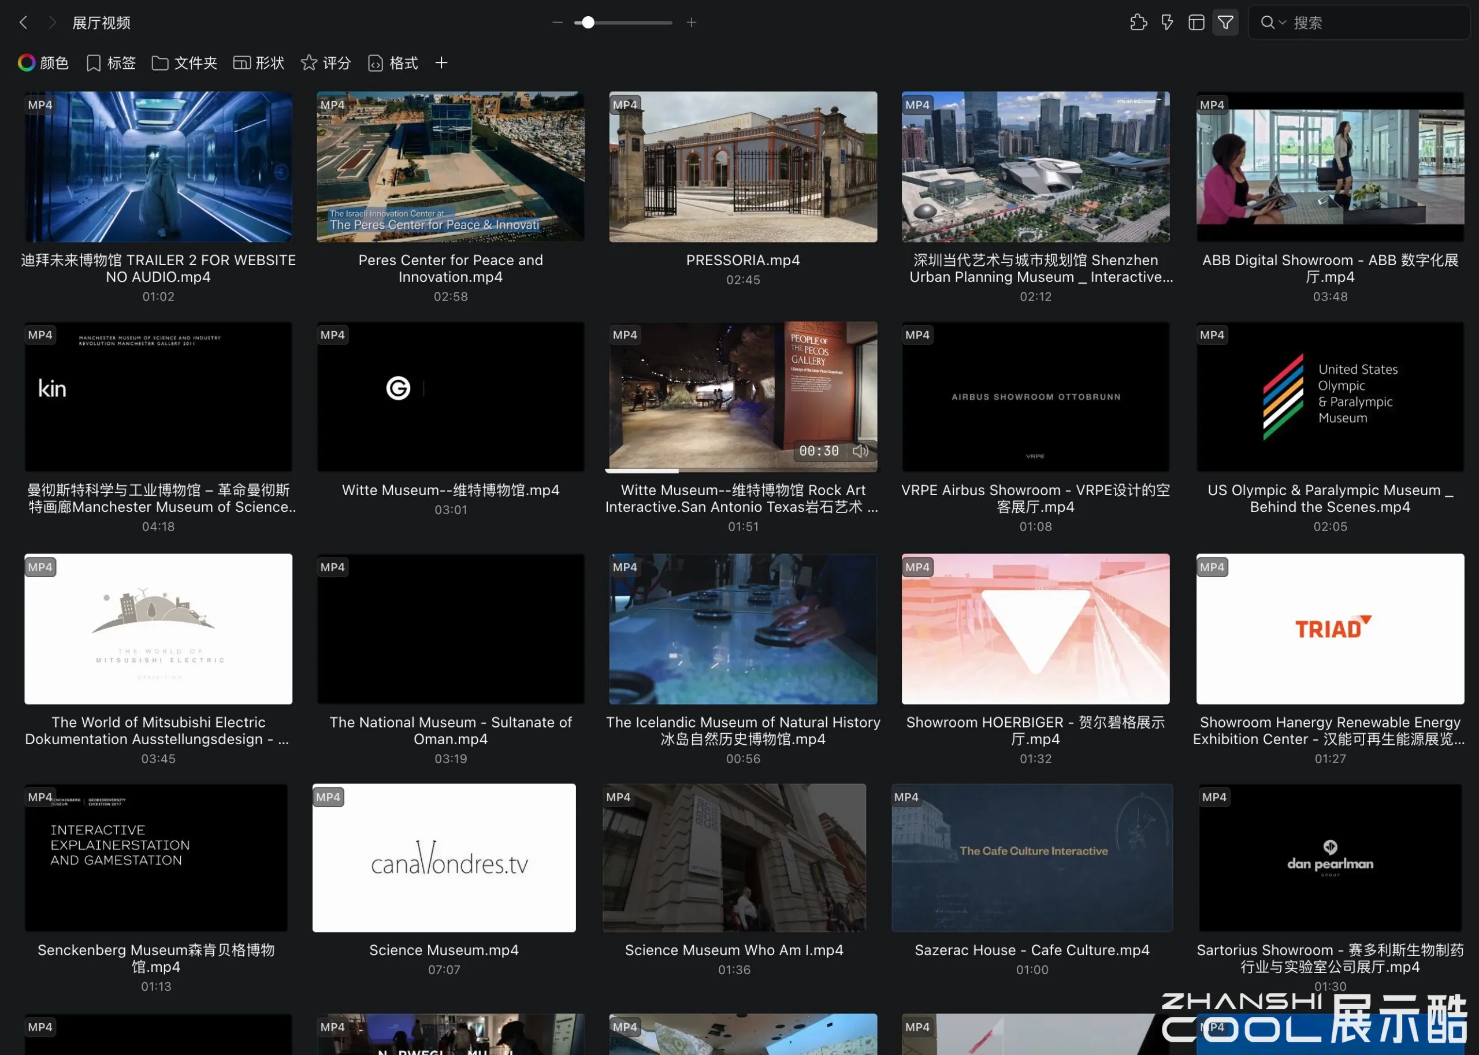Select the ABB Digital Showroom thumbnail

(1331, 167)
